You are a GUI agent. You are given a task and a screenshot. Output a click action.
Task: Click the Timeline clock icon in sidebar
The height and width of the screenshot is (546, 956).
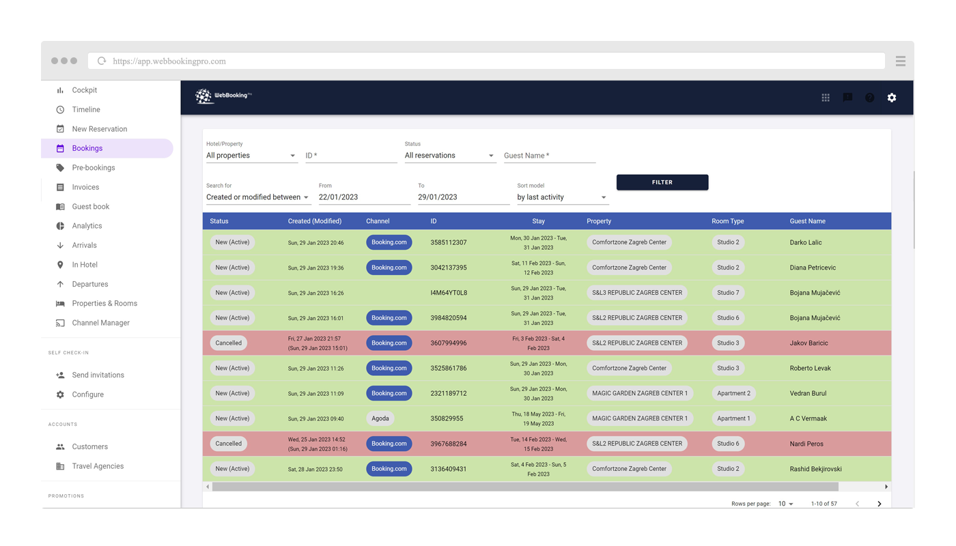click(x=60, y=110)
